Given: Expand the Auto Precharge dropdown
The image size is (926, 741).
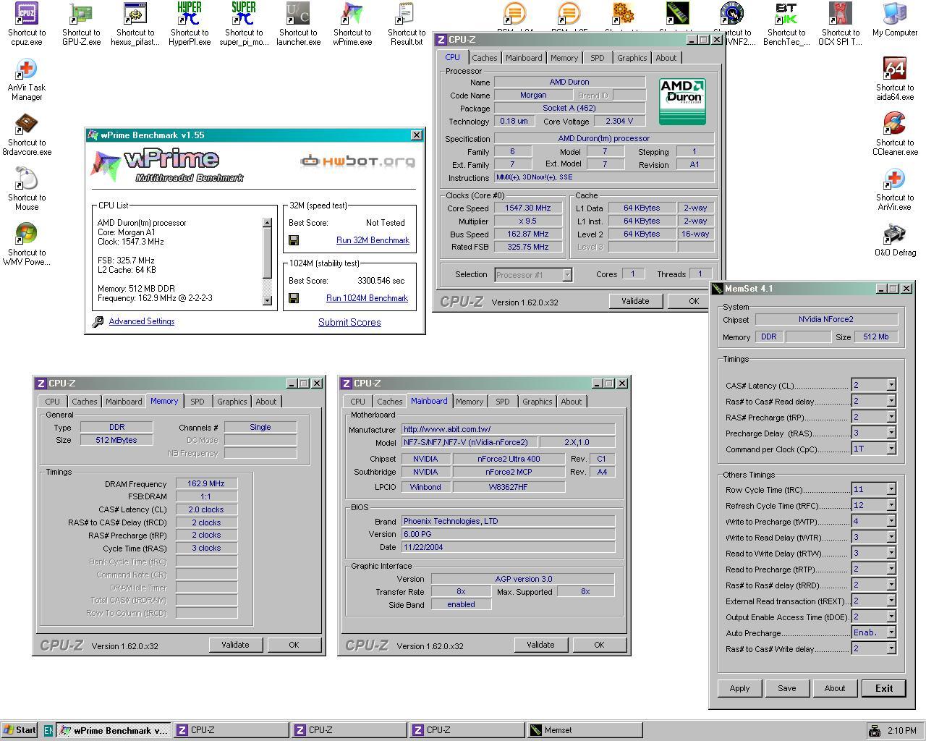Looking at the screenshot, I should (x=891, y=632).
